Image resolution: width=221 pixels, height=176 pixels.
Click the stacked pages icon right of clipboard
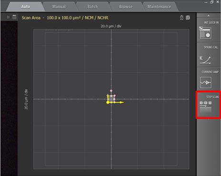pyautogui.click(x=188, y=18)
